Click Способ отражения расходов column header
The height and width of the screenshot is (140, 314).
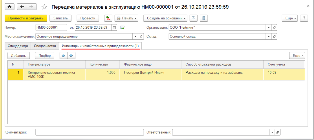(x=223, y=64)
